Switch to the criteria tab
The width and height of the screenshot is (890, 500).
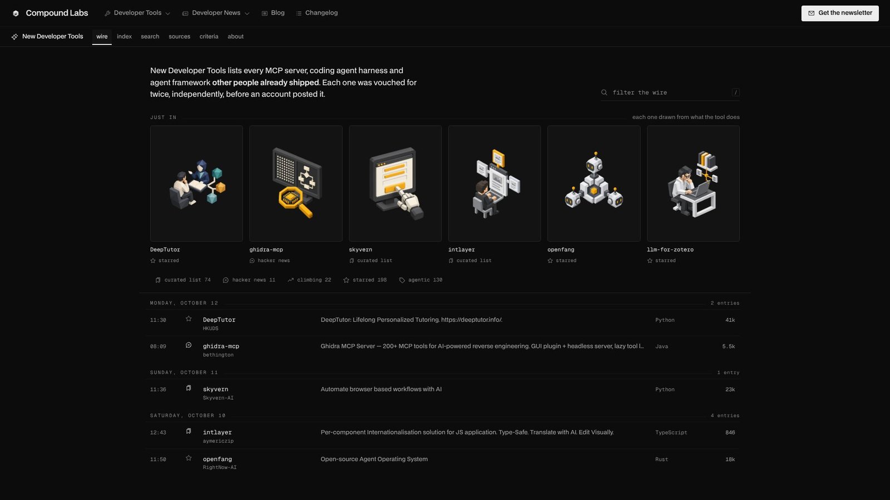click(209, 37)
